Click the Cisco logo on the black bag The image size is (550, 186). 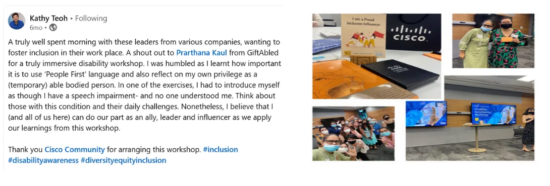pyautogui.click(x=410, y=33)
